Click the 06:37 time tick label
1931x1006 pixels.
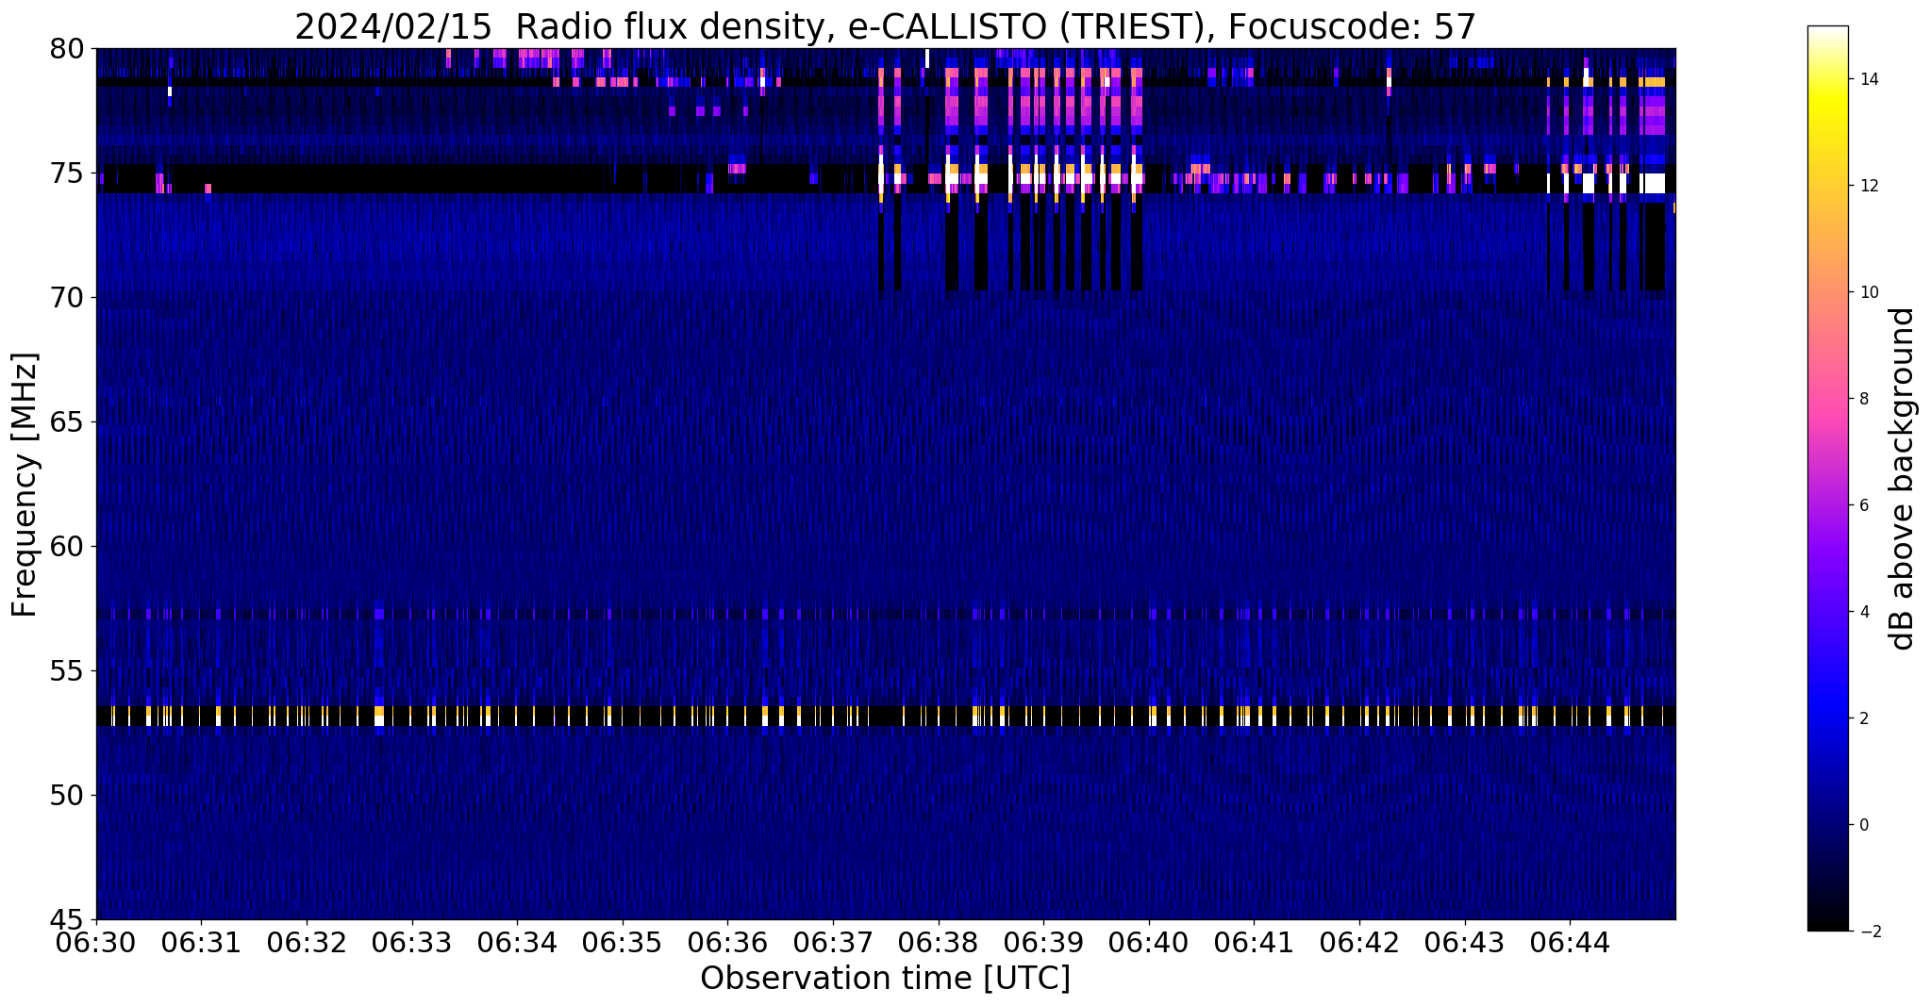point(833,944)
